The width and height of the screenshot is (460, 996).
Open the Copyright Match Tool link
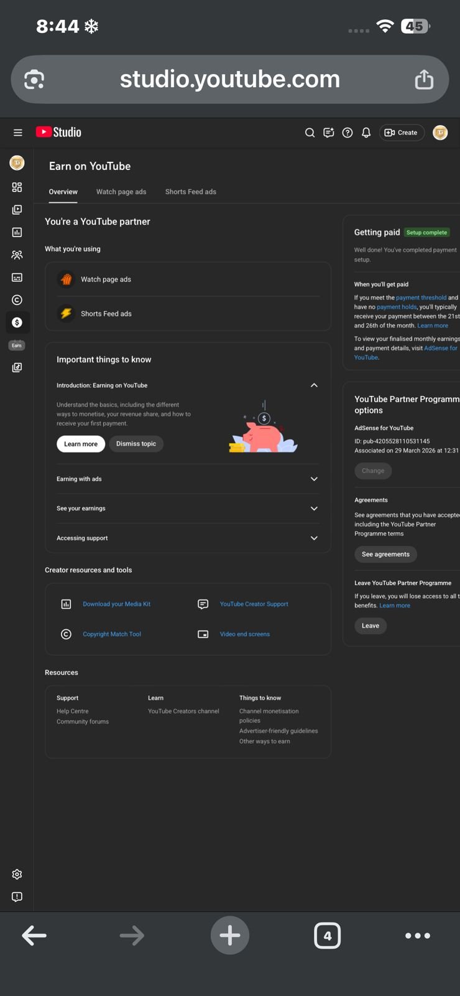112,634
